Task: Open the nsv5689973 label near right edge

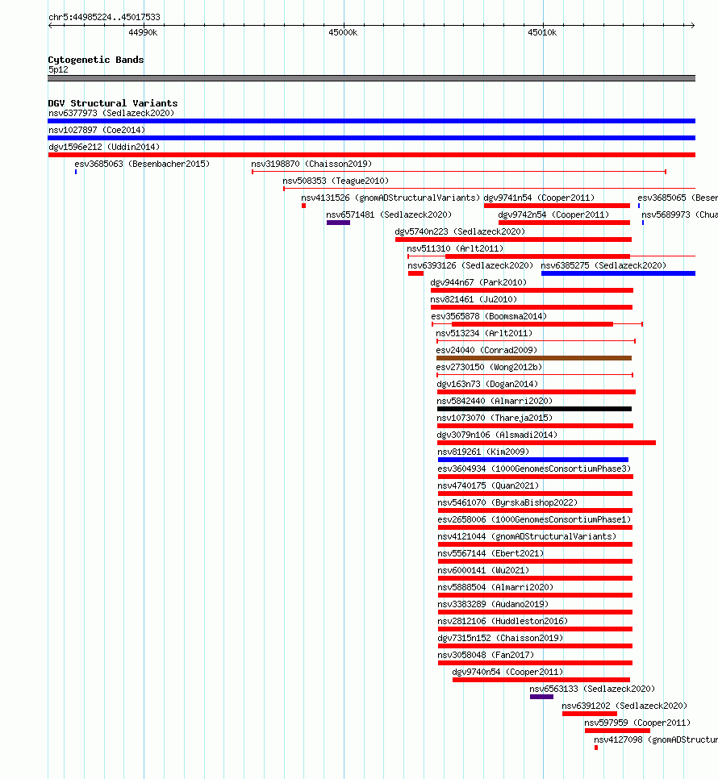Action: 680,215
